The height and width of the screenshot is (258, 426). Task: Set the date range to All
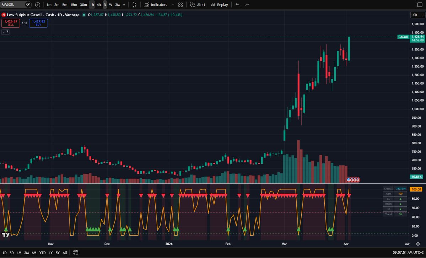coord(65,253)
